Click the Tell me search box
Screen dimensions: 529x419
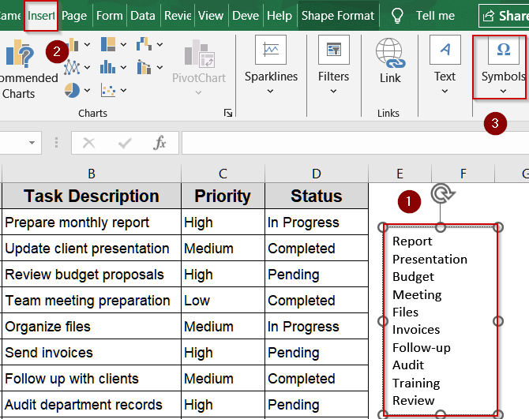coord(435,16)
